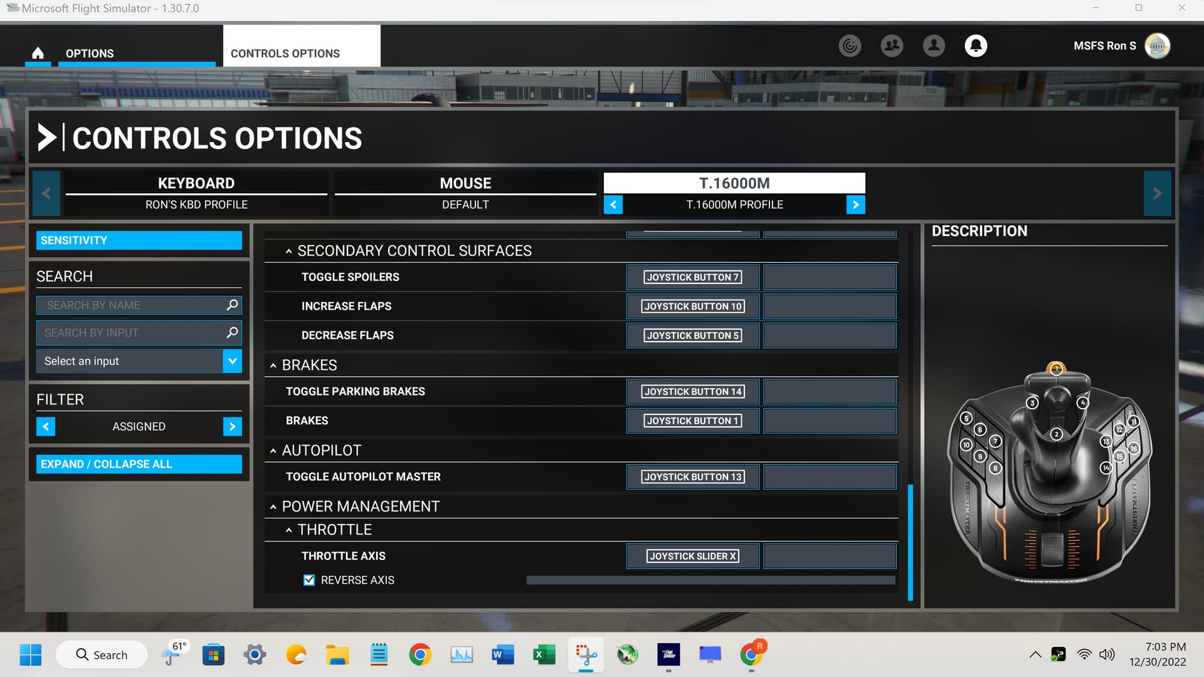Image resolution: width=1204 pixels, height=677 pixels.
Task: Open weather widget showing 61°
Action: click(x=174, y=654)
